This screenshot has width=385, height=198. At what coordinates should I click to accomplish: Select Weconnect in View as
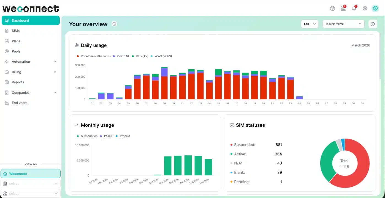31,174
